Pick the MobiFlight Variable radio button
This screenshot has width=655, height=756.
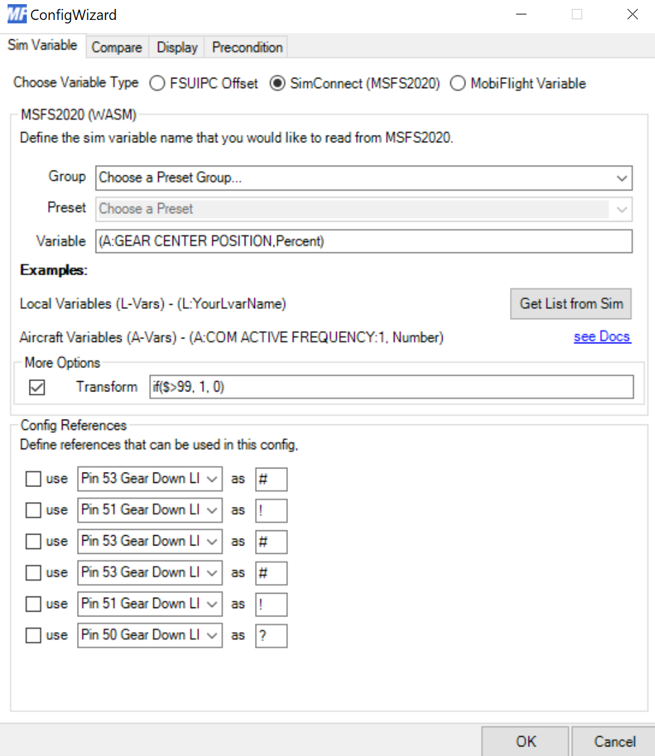518,83
